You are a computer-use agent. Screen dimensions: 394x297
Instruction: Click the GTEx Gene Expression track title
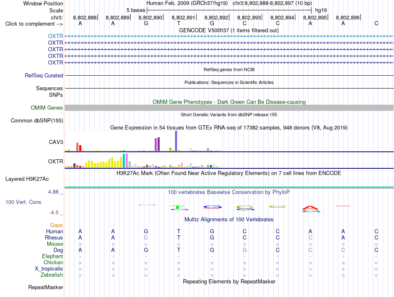[229, 127]
